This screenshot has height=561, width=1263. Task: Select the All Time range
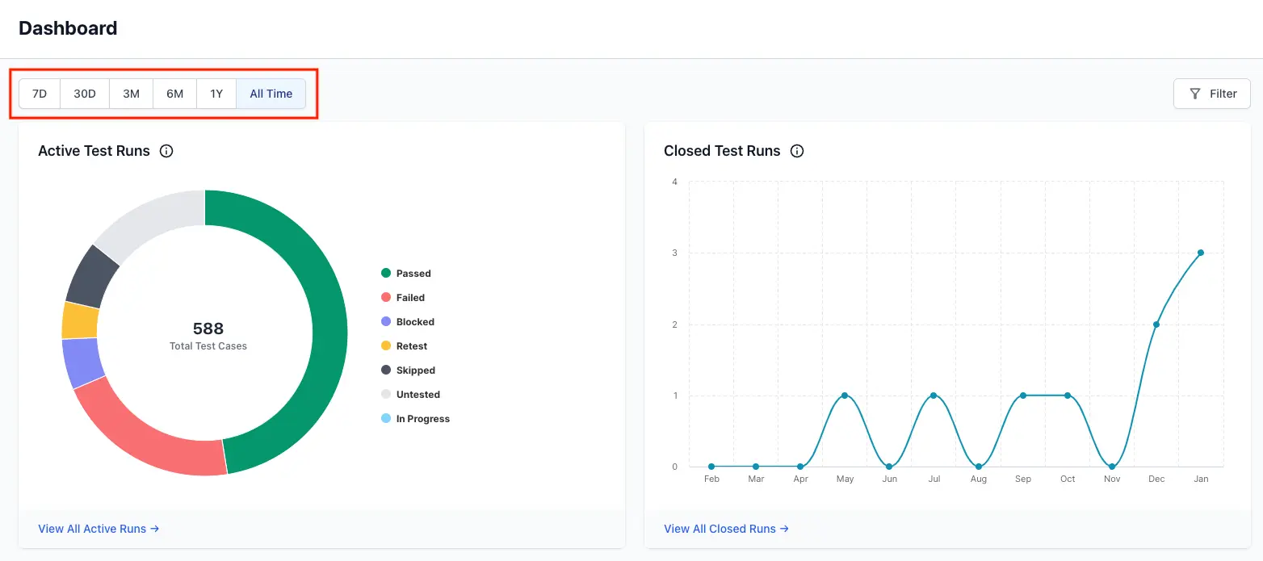(271, 94)
